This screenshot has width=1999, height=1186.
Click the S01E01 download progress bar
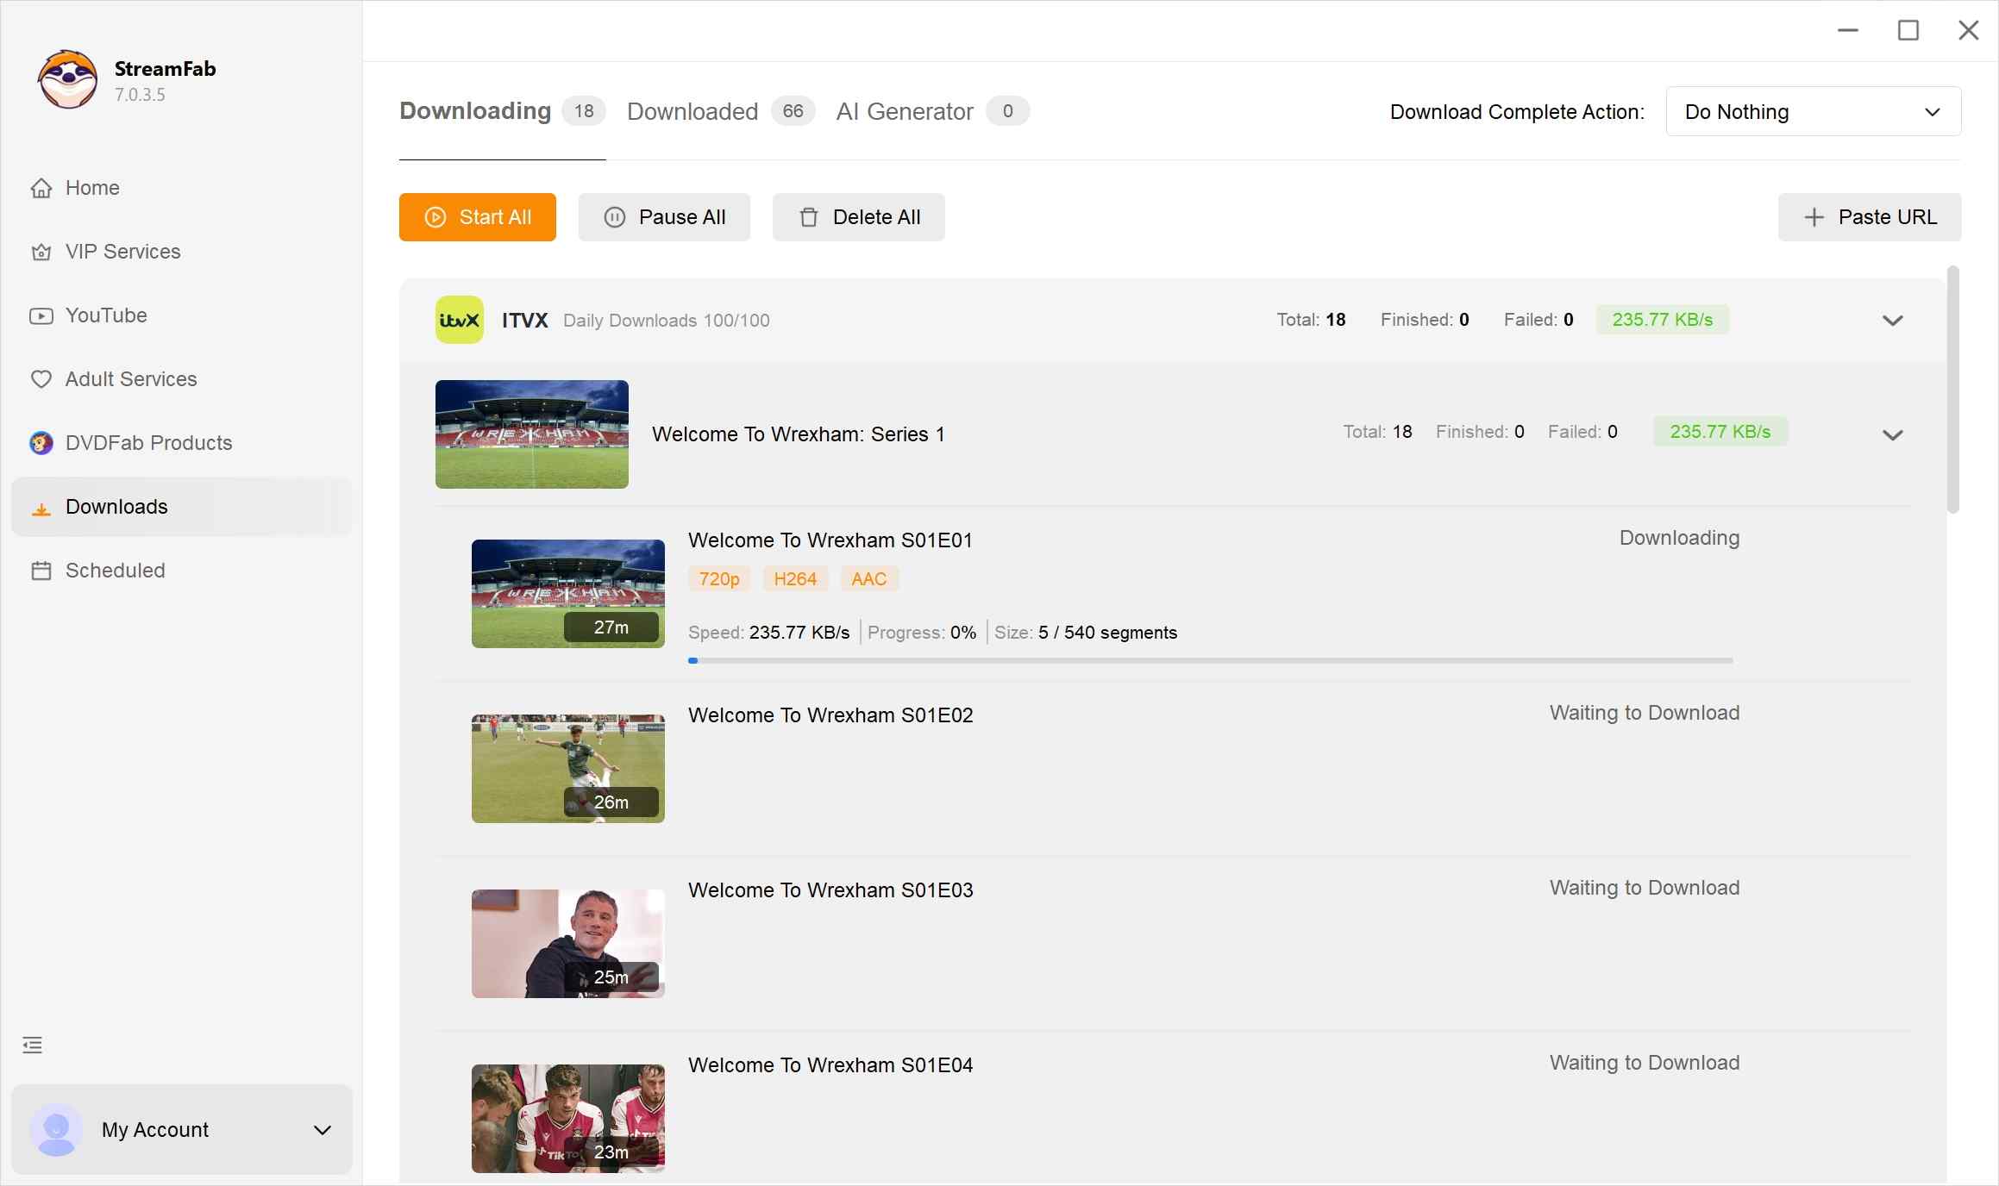point(1211,660)
